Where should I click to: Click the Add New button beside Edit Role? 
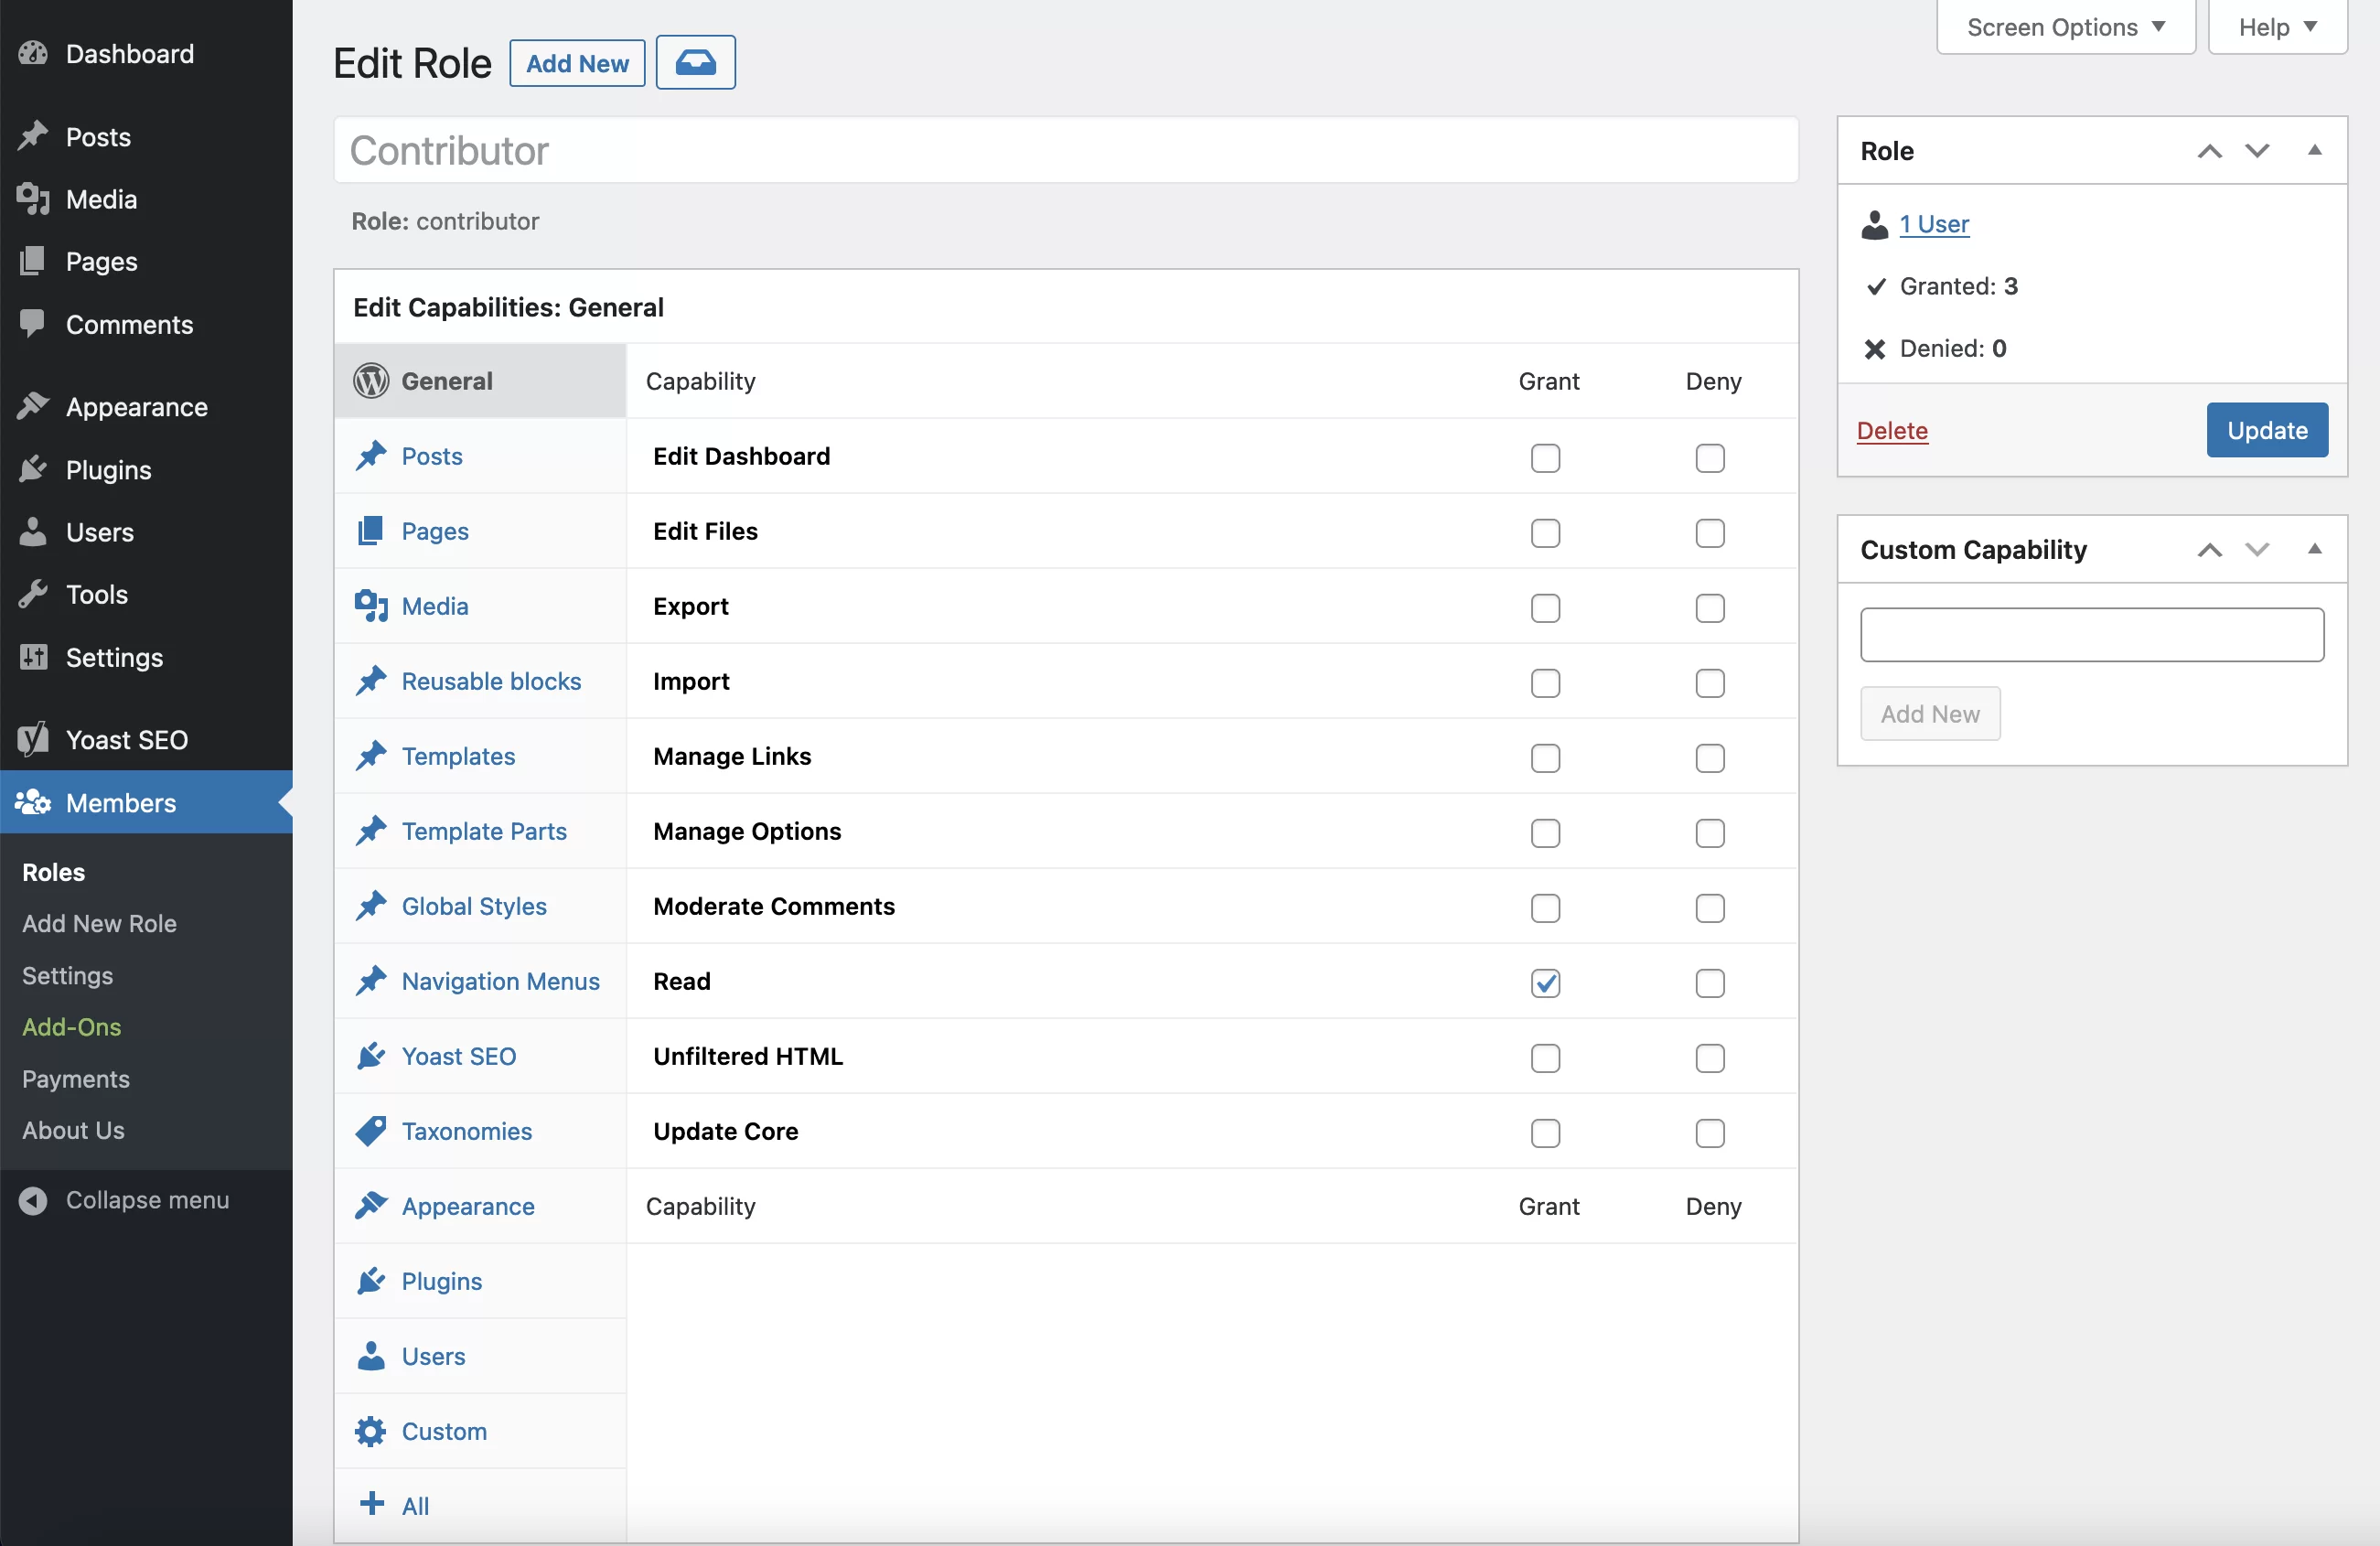tap(577, 63)
